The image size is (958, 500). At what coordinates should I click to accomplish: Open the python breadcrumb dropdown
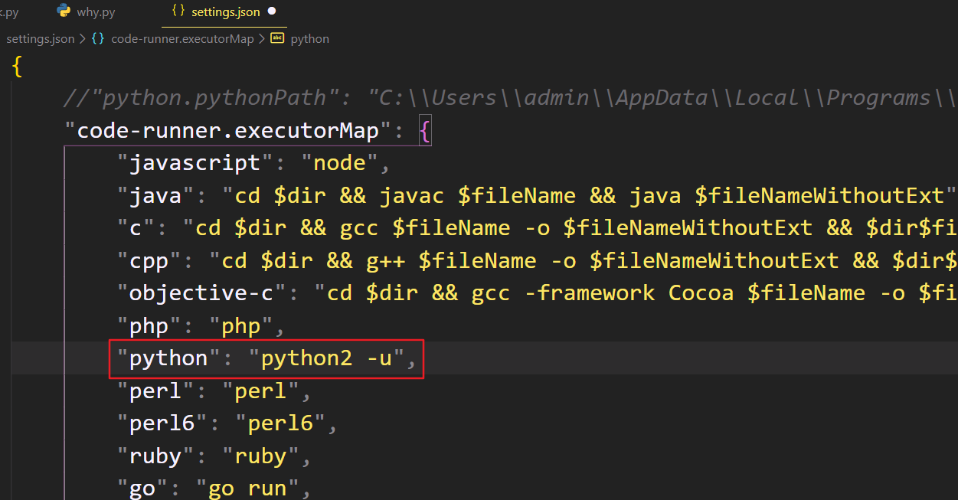(x=309, y=38)
